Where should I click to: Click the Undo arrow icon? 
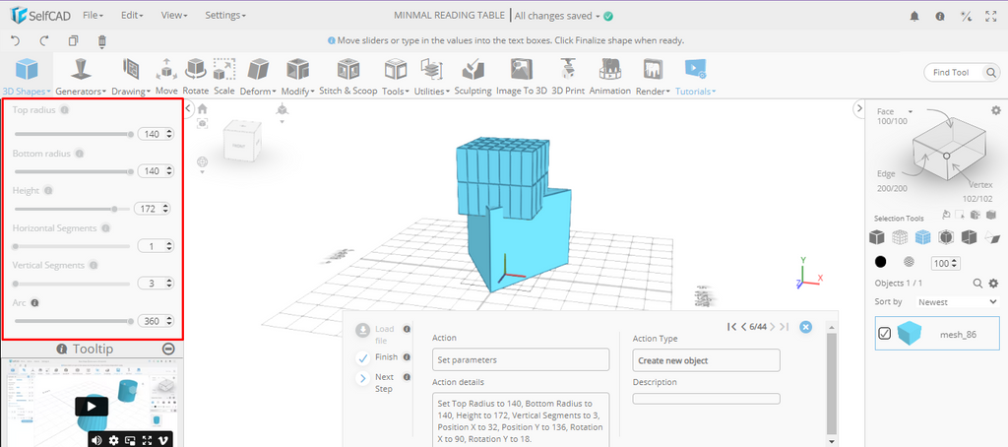16,40
